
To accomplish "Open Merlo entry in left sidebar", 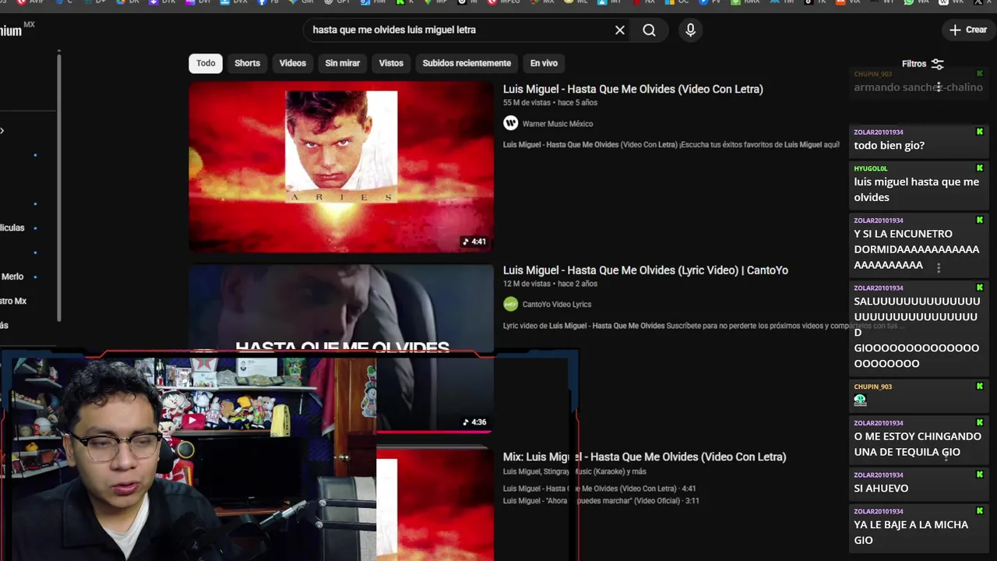I will [x=12, y=277].
